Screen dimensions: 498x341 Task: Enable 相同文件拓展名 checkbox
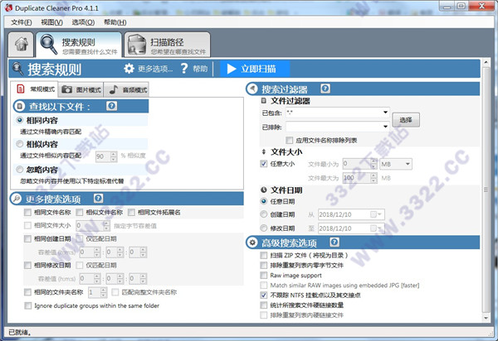coord(131,212)
